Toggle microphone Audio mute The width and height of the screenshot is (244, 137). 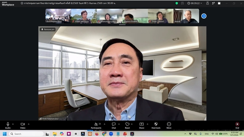coord(8,126)
